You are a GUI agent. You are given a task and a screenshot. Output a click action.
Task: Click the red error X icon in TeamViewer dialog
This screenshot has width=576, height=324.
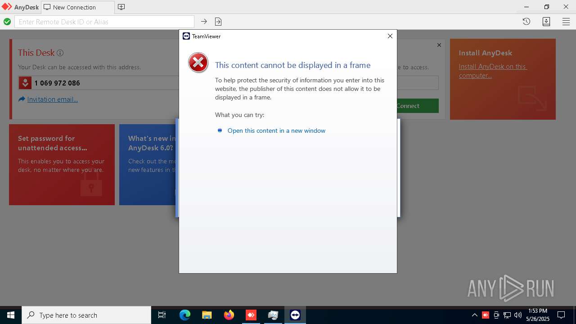pyautogui.click(x=198, y=63)
